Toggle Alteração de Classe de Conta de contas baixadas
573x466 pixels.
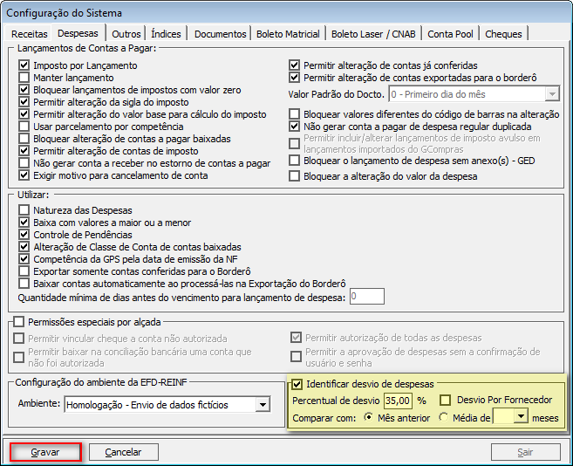click(x=24, y=247)
